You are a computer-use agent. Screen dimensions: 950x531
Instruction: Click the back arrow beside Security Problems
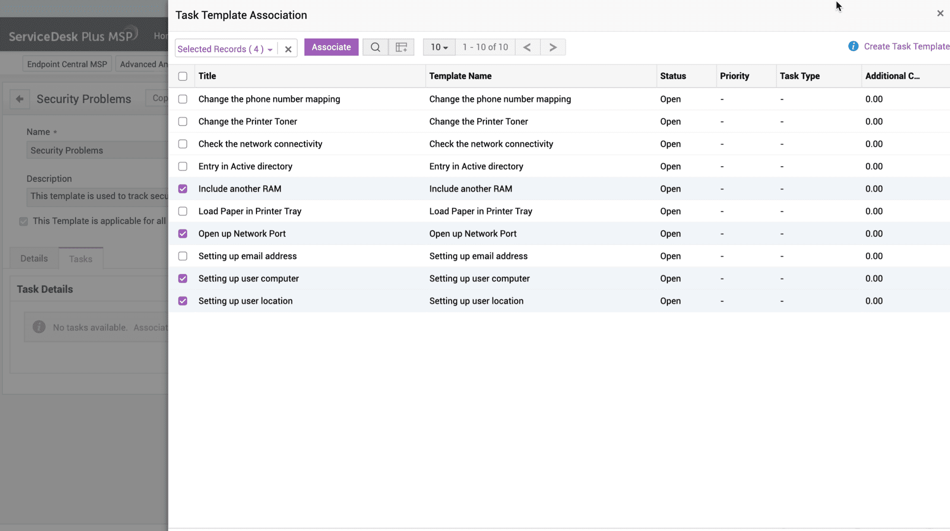[19, 99]
